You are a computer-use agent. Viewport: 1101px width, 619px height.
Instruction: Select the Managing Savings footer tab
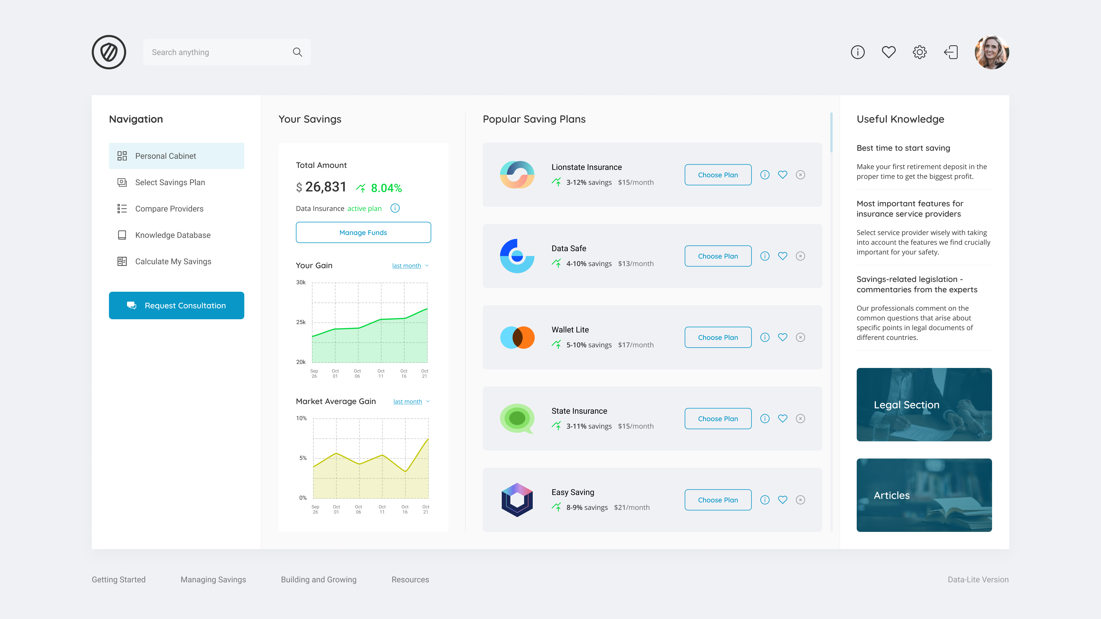213,579
